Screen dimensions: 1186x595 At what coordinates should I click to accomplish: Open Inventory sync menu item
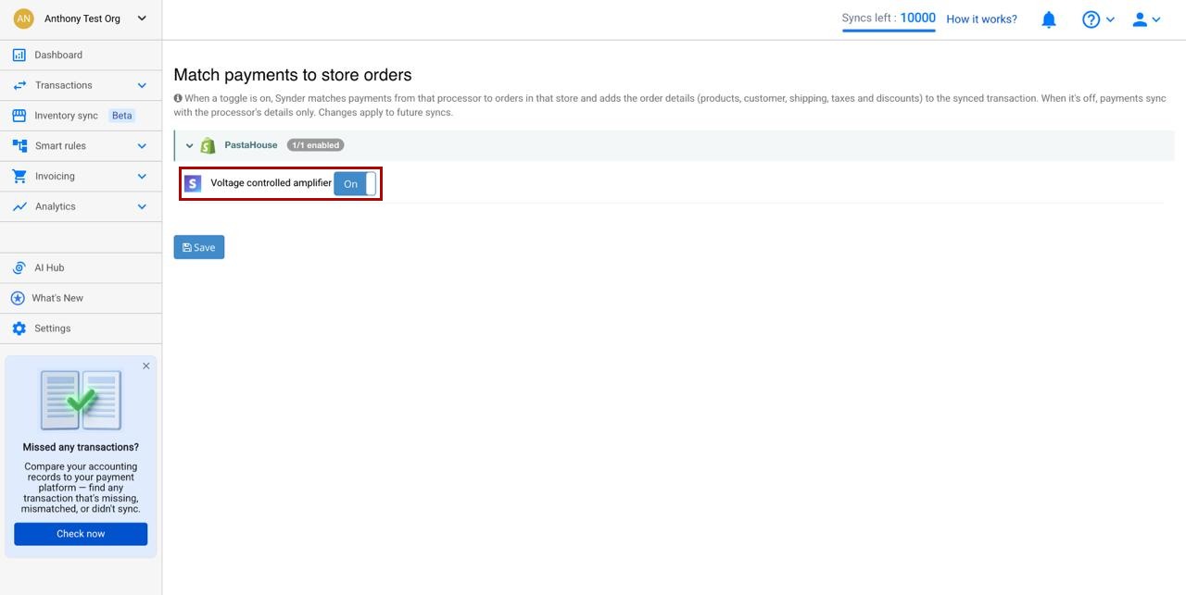pyautogui.click(x=81, y=116)
